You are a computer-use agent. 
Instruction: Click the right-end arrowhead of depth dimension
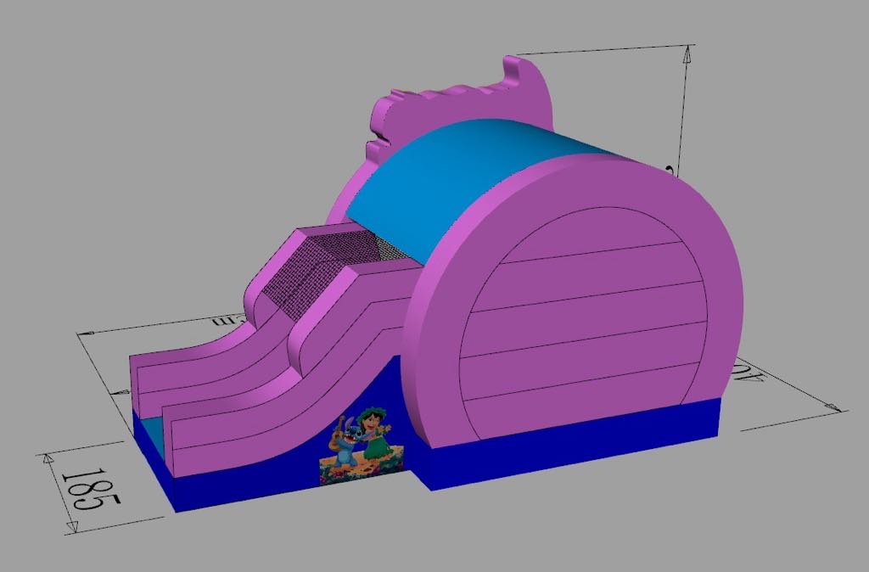click(x=836, y=409)
